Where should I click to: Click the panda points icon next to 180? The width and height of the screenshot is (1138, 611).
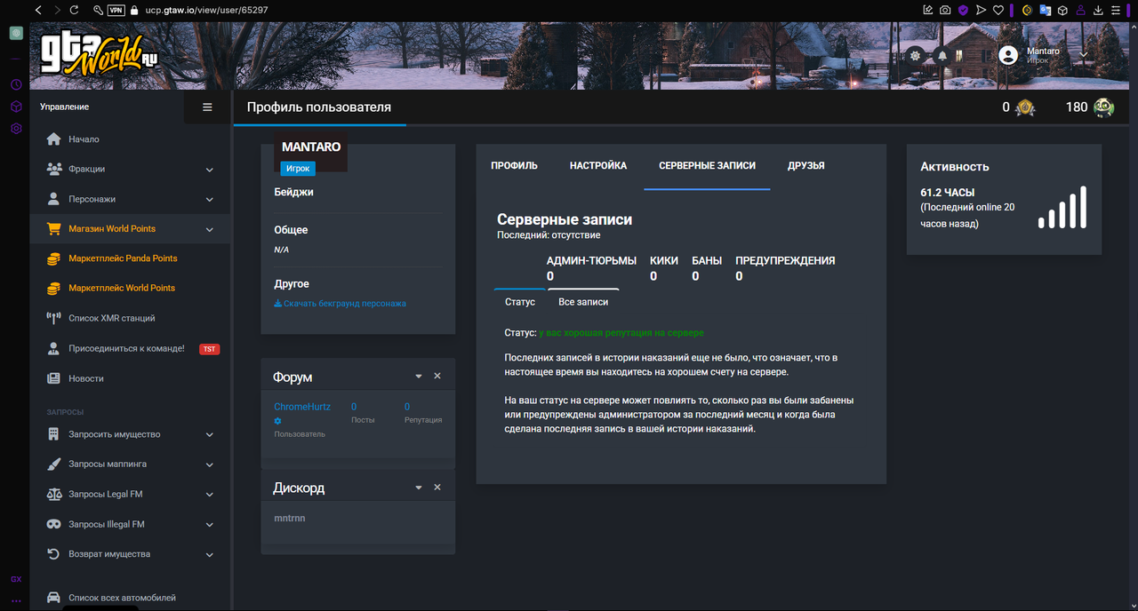pyautogui.click(x=1103, y=107)
